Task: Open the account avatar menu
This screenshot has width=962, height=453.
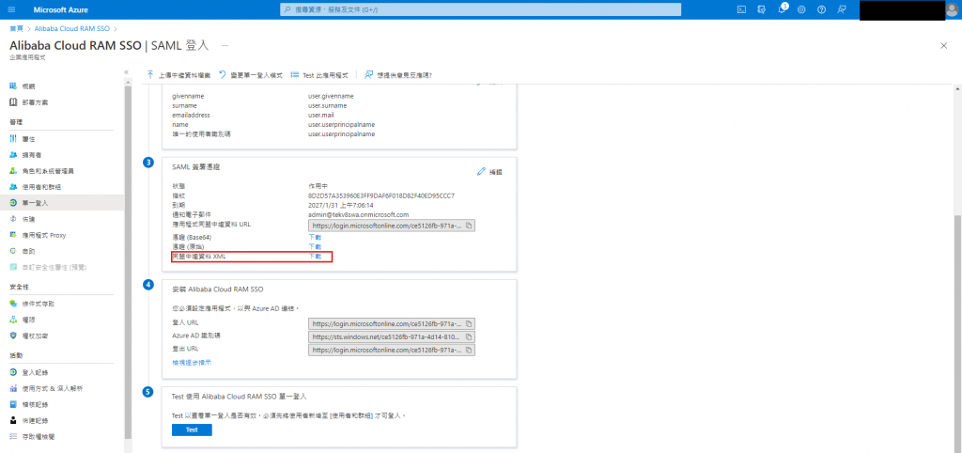Action: tap(954, 9)
